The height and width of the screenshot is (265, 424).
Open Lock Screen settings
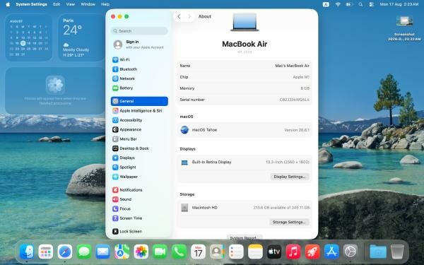pos(139,232)
